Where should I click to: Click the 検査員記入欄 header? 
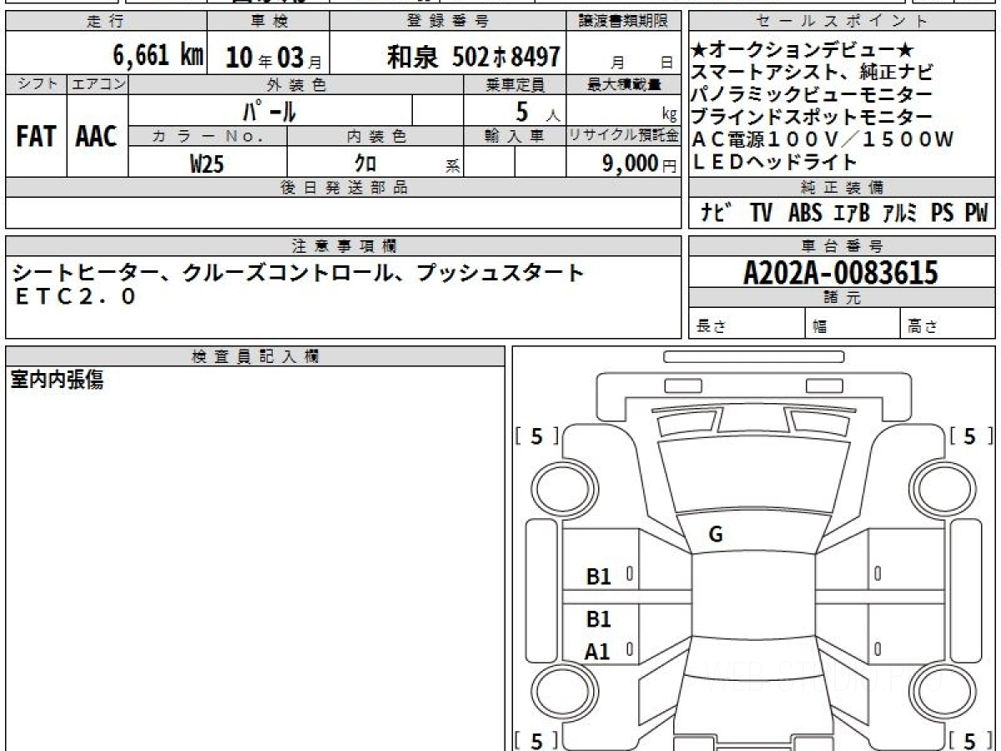click(x=255, y=356)
